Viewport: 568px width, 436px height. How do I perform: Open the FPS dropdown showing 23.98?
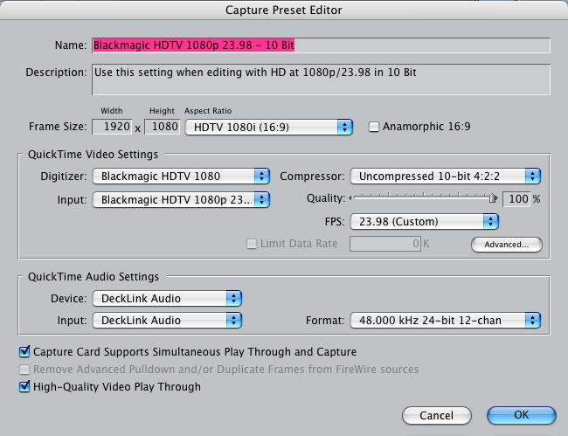pos(424,222)
